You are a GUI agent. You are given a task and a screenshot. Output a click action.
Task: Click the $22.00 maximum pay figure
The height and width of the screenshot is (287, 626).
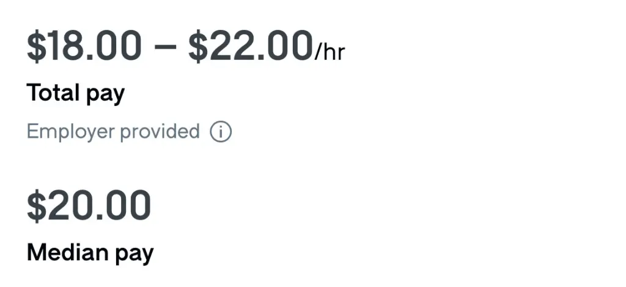pos(250,46)
